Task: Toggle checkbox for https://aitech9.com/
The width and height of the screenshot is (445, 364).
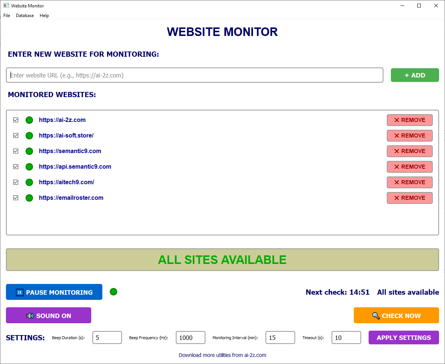Action: click(x=16, y=182)
